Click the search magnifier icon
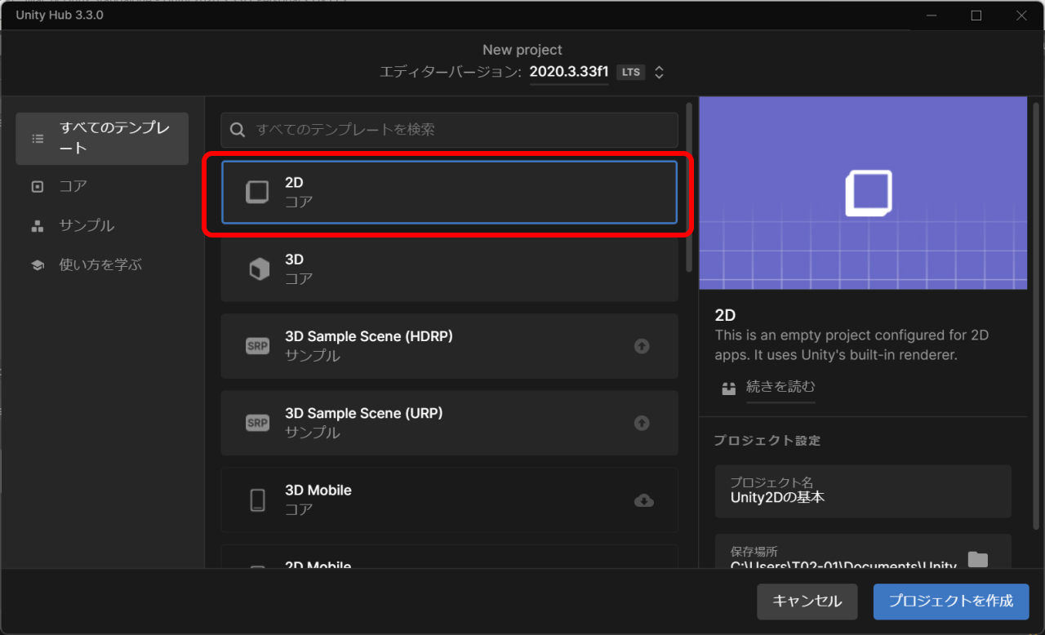1045x635 pixels. click(238, 130)
